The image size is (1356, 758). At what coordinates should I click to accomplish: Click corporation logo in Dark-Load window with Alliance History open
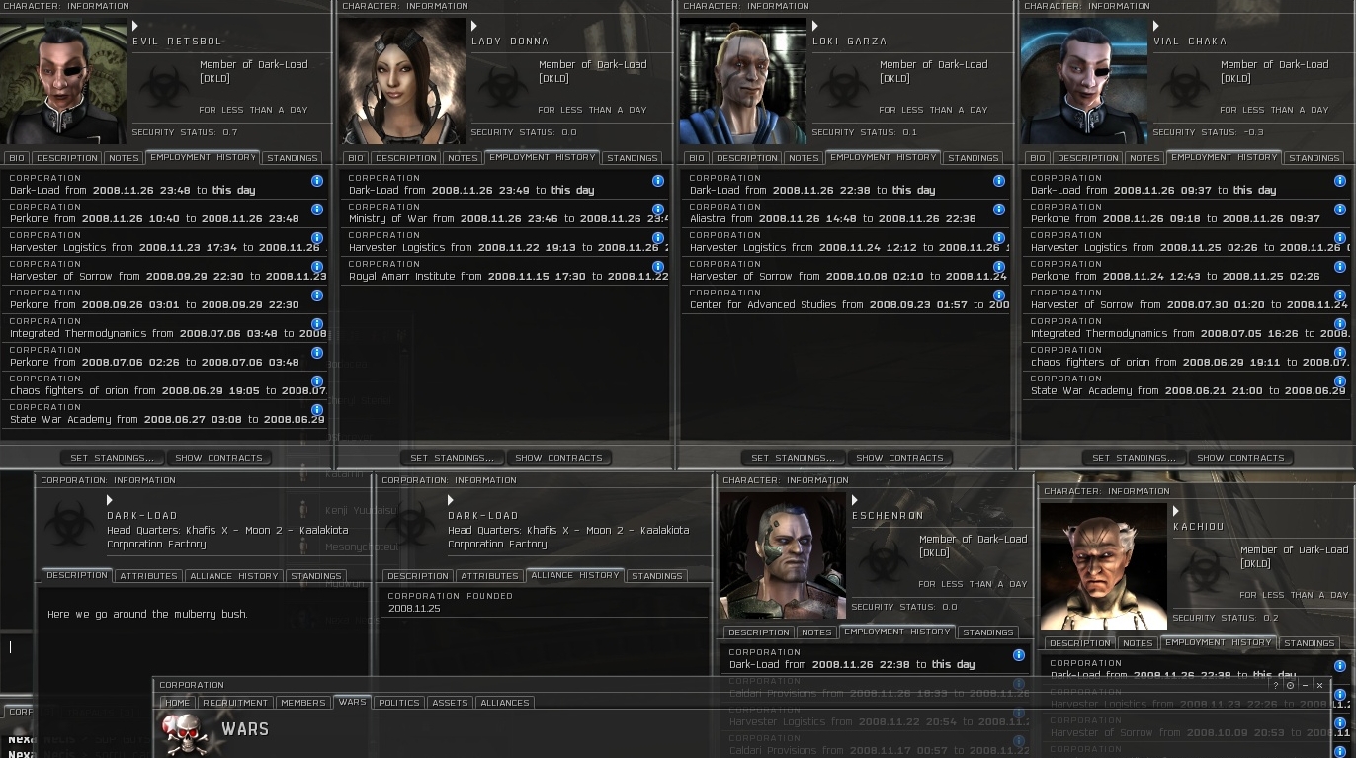click(410, 524)
